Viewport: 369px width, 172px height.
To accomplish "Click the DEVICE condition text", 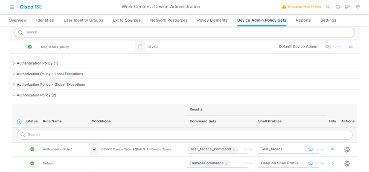I will (153, 47).
